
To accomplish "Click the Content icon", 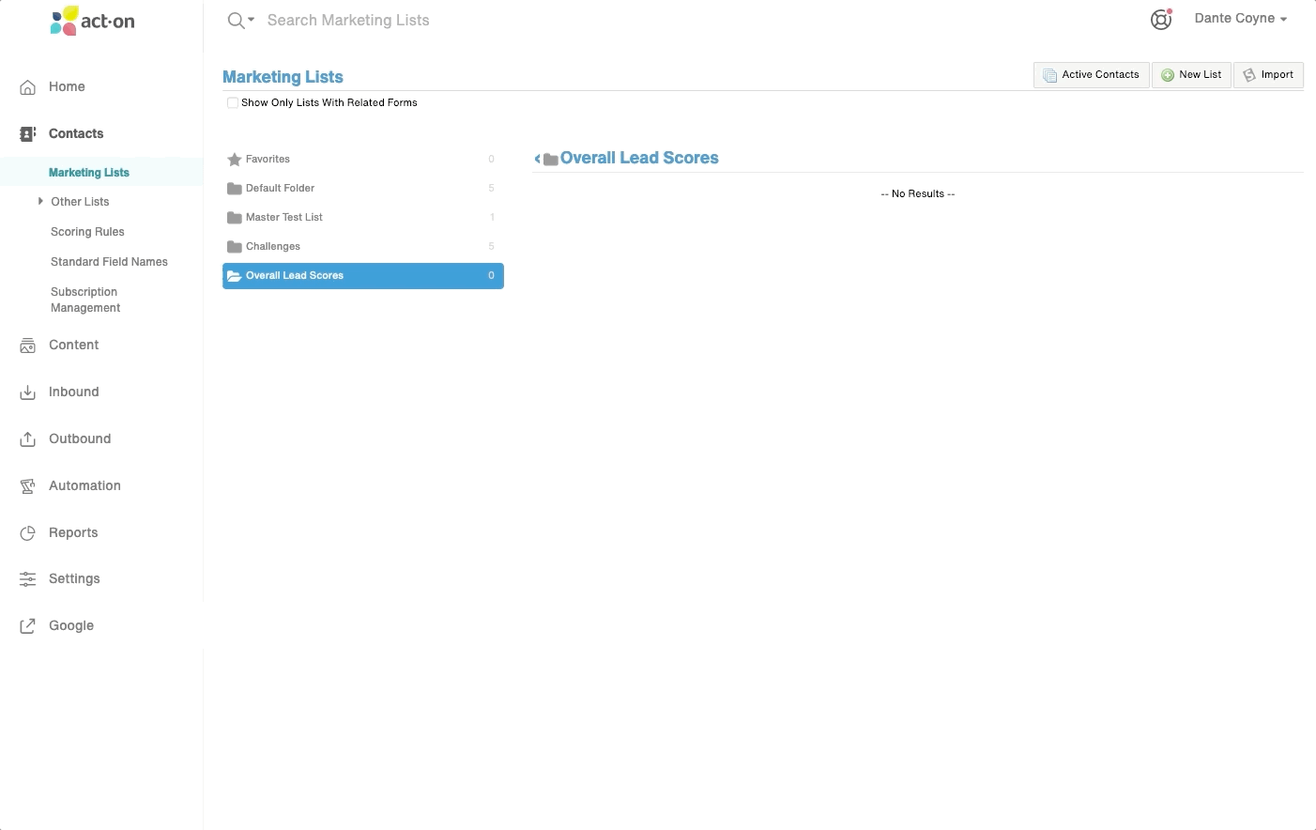I will [x=28, y=346].
